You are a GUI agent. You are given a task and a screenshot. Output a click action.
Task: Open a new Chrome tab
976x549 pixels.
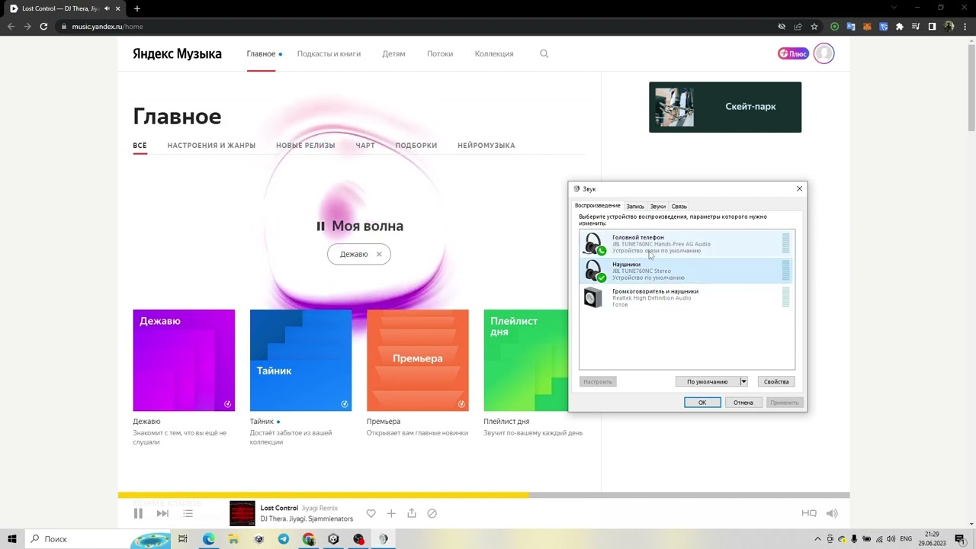137,8
